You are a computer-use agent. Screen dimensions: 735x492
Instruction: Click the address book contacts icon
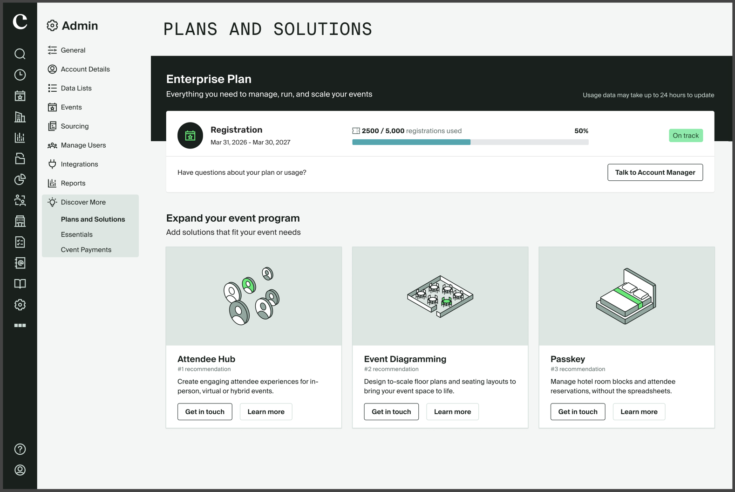(x=20, y=263)
